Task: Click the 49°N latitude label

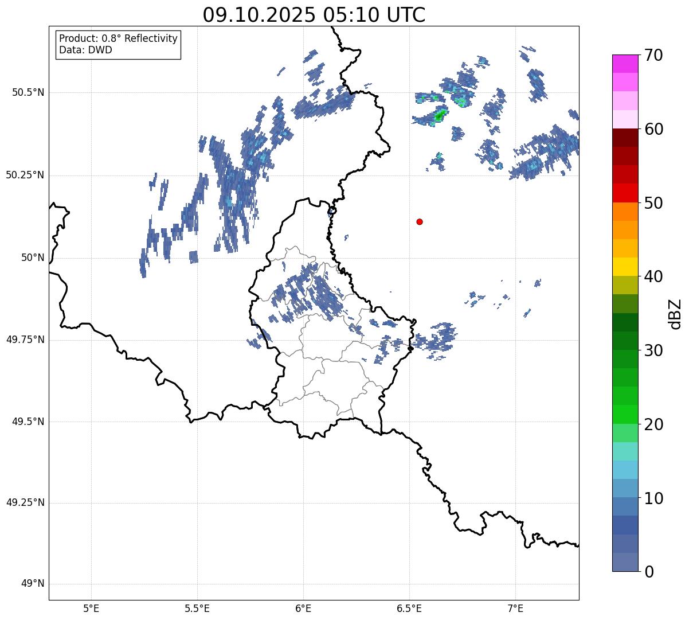Action: pyautogui.click(x=33, y=584)
